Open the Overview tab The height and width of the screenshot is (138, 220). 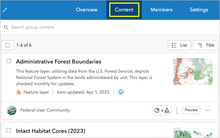point(87,10)
